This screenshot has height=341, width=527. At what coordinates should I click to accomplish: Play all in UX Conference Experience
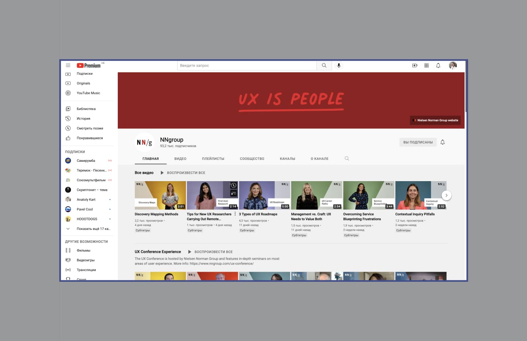click(210, 252)
